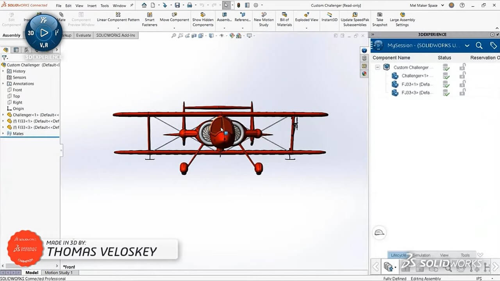The width and height of the screenshot is (500, 281).
Task: Expand the Mates folder in feature tree
Action: coord(4,133)
